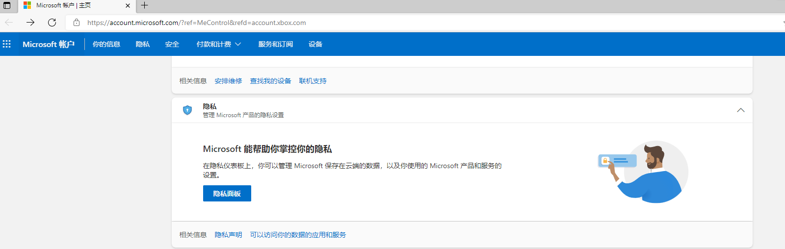The image size is (785, 249).
Task: Click the Microsoft logo favicon on tab
Action: (27, 5)
